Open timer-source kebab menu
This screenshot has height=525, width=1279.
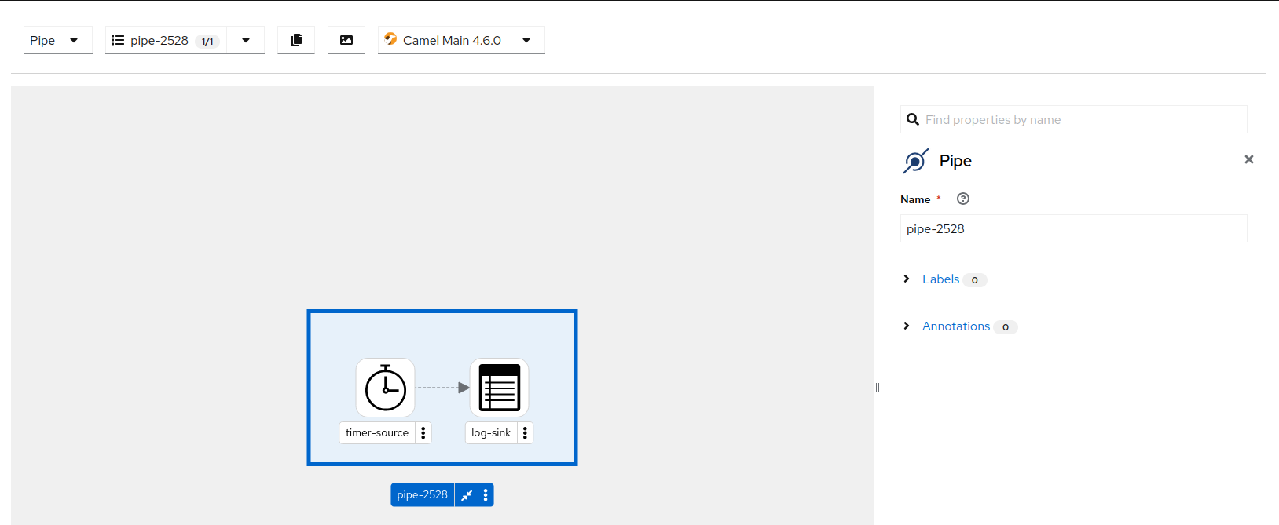pos(423,433)
